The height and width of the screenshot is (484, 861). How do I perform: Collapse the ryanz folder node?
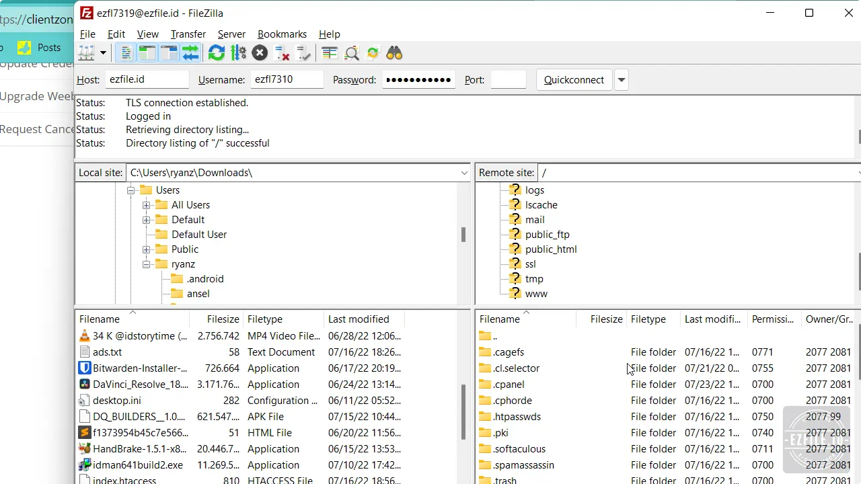click(146, 264)
